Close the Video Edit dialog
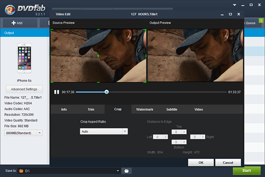 point(238,14)
